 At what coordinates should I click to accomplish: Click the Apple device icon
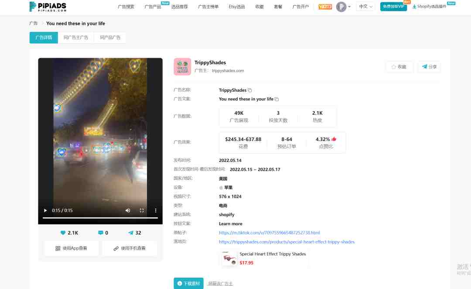click(x=221, y=188)
